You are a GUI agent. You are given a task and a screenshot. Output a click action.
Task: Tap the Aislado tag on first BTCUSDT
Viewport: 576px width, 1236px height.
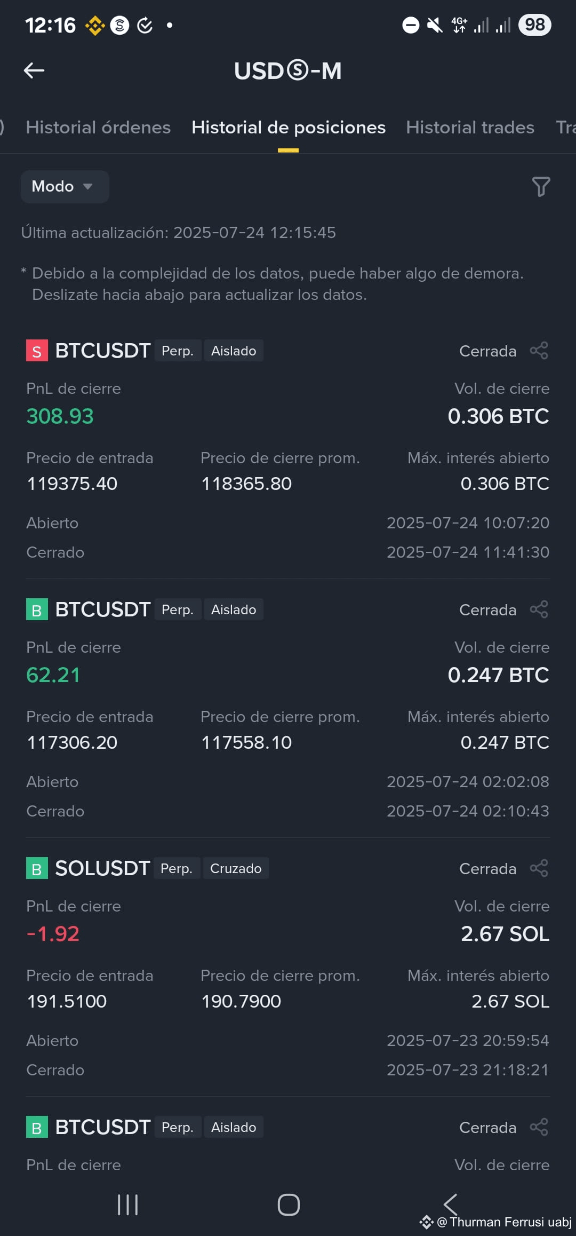pyautogui.click(x=234, y=351)
